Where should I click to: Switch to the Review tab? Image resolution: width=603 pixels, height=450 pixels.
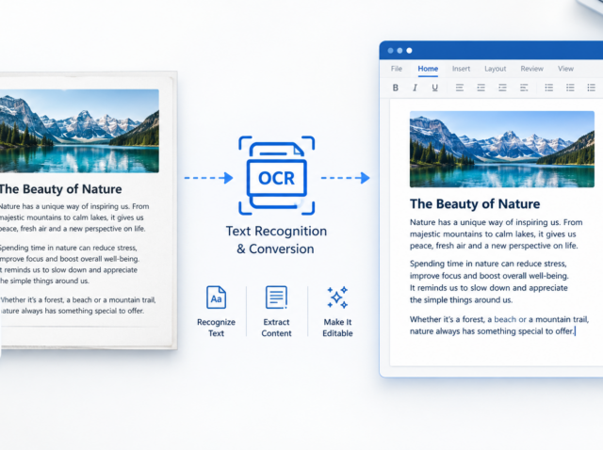(x=531, y=69)
